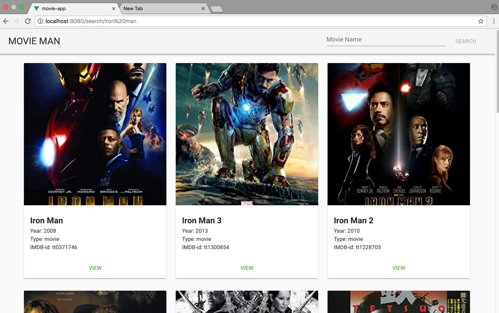This screenshot has width=499, height=313.
Task: Focus the Movie Name input field
Action: pyautogui.click(x=386, y=40)
